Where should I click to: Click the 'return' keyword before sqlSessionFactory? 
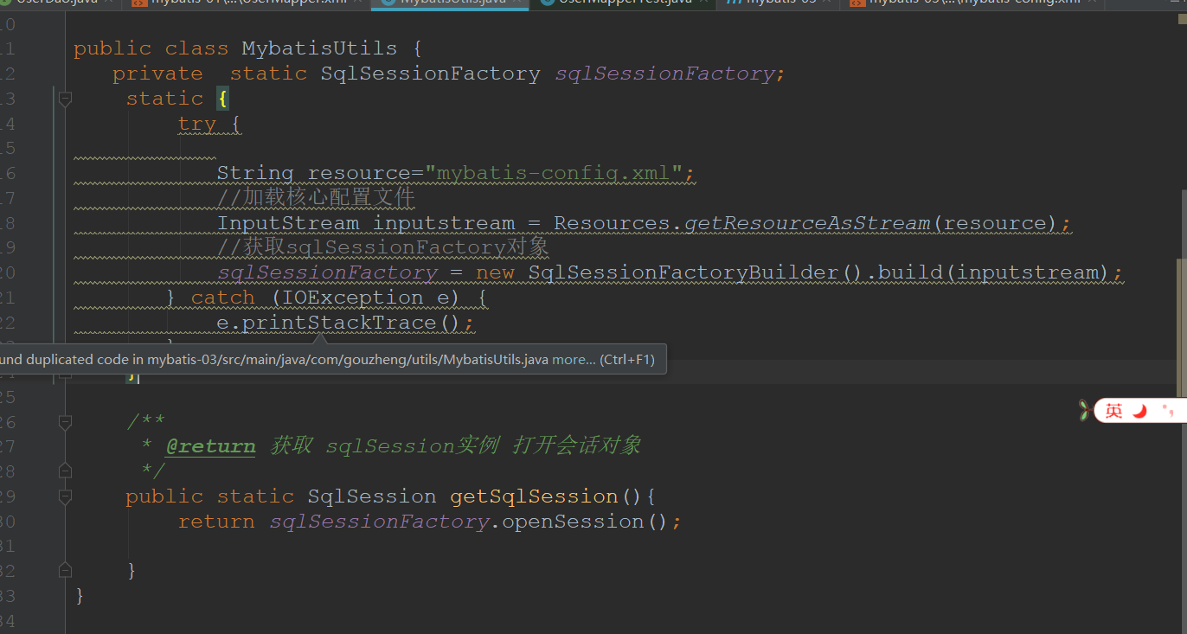tap(216, 522)
